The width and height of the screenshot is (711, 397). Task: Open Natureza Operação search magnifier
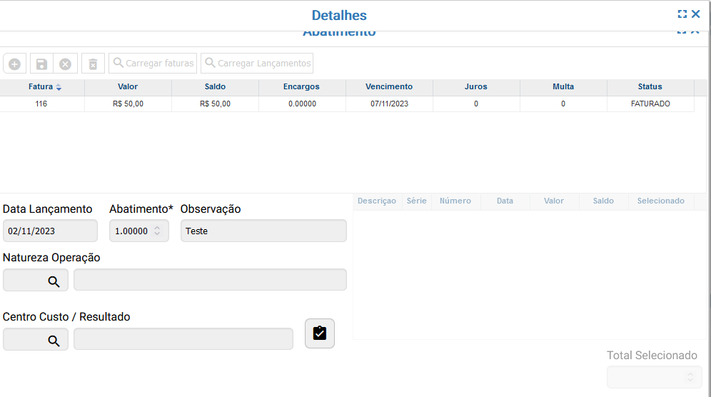tap(54, 281)
